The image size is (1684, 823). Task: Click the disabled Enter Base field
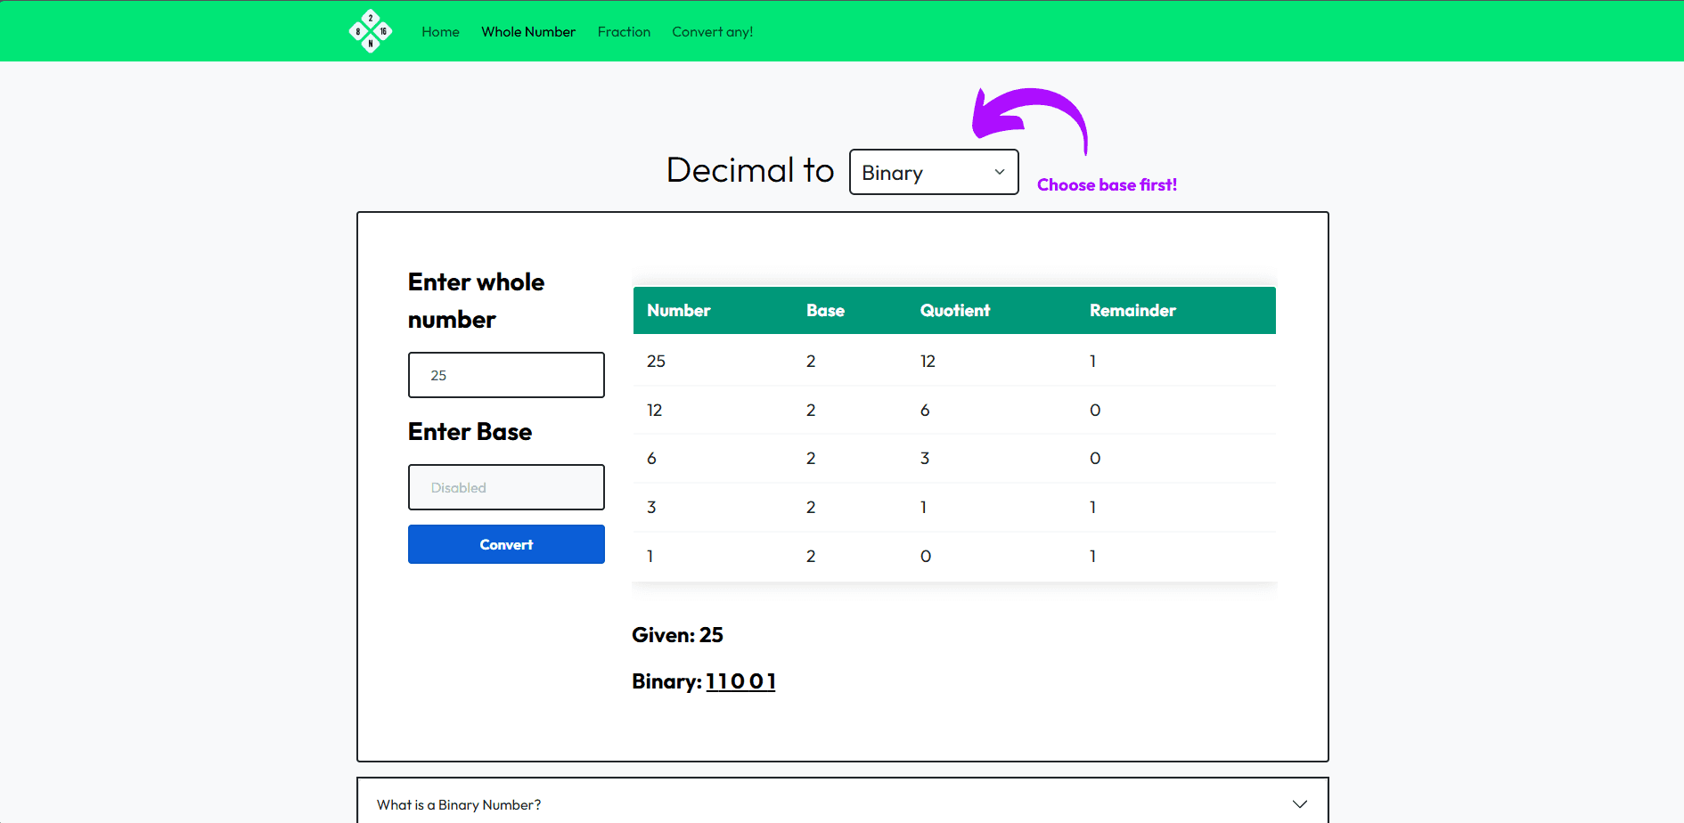tap(506, 487)
